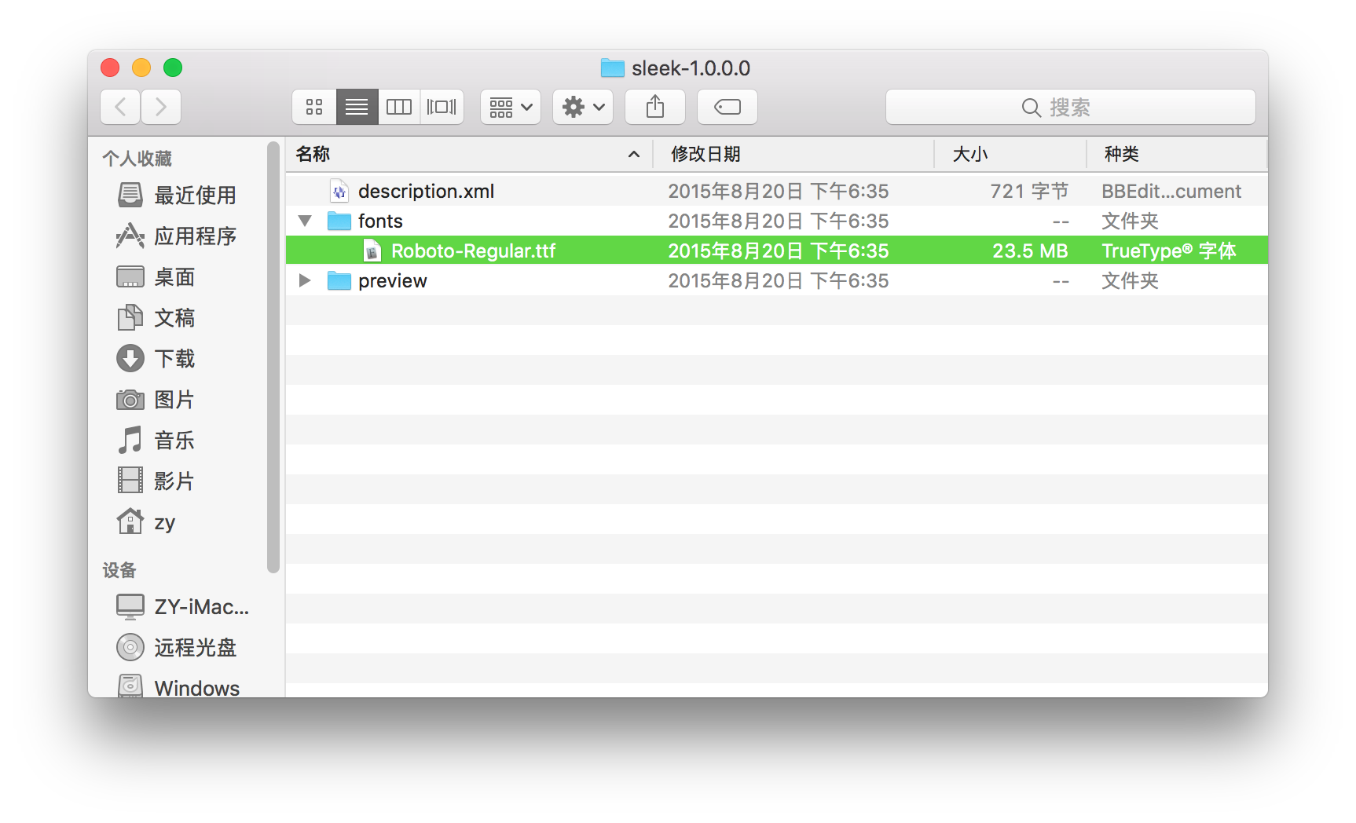
Task: Click the Roboto-Regular.ttf file name
Action: 474,251
